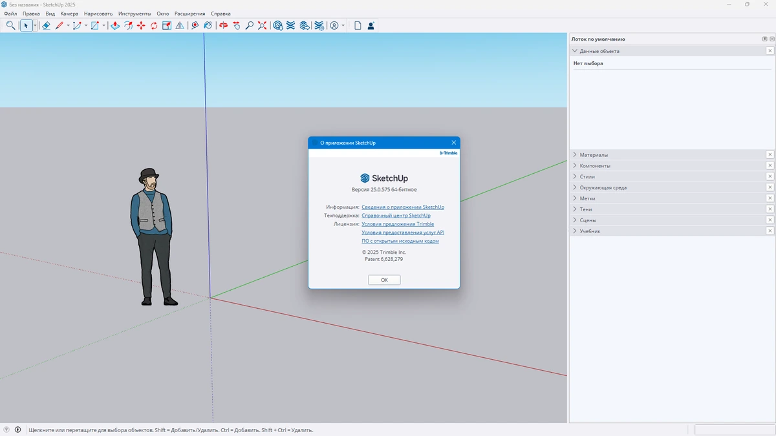Click the user account profile icon
Image resolution: width=776 pixels, height=436 pixels.
point(334,26)
